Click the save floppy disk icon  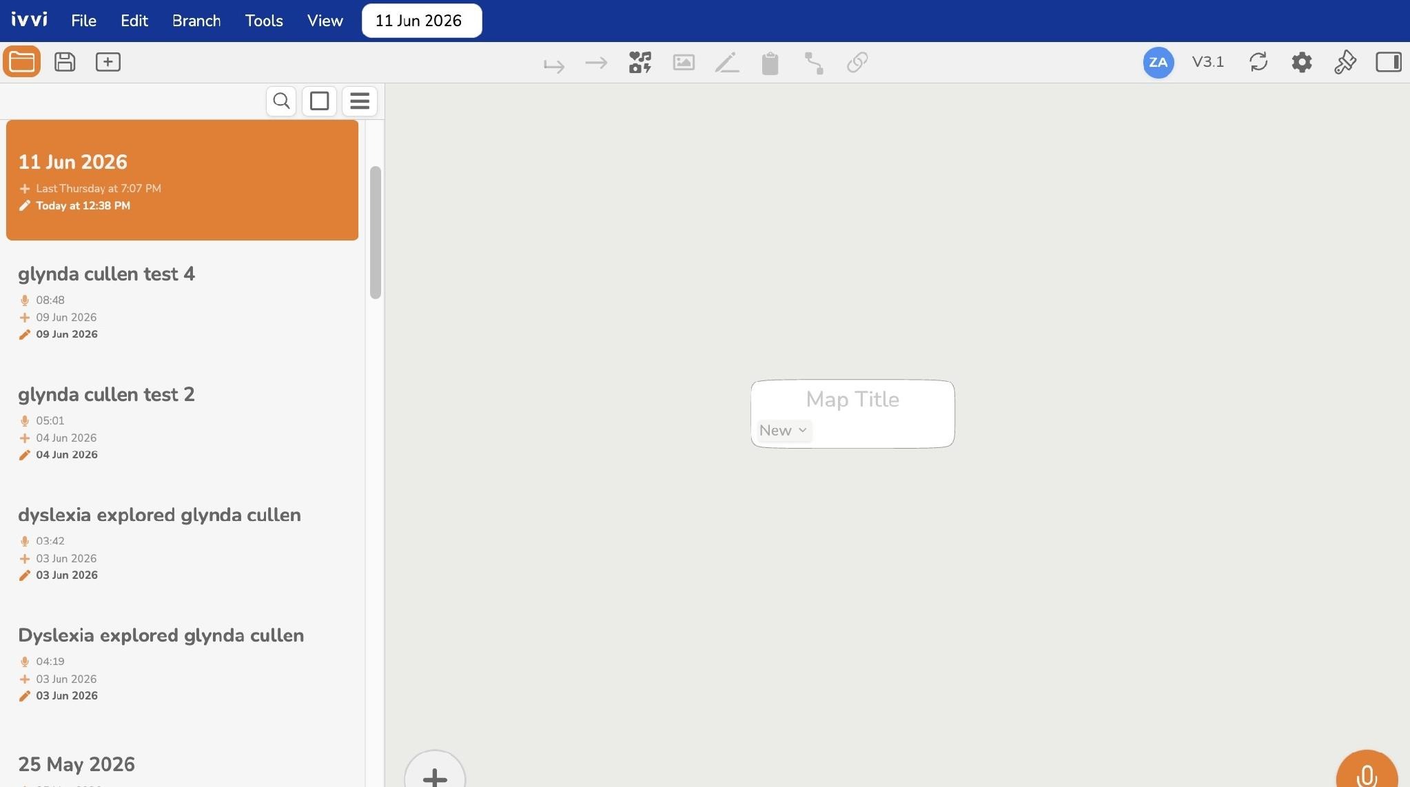pos(65,62)
